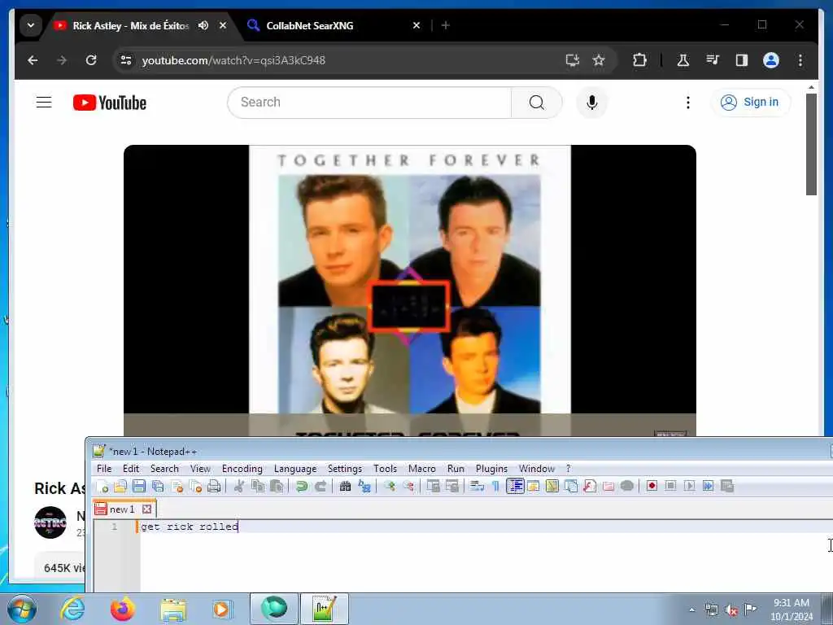Screen dimensions: 833x625
Task: Click the YouTube address bar URL
Action: (233, 60)
